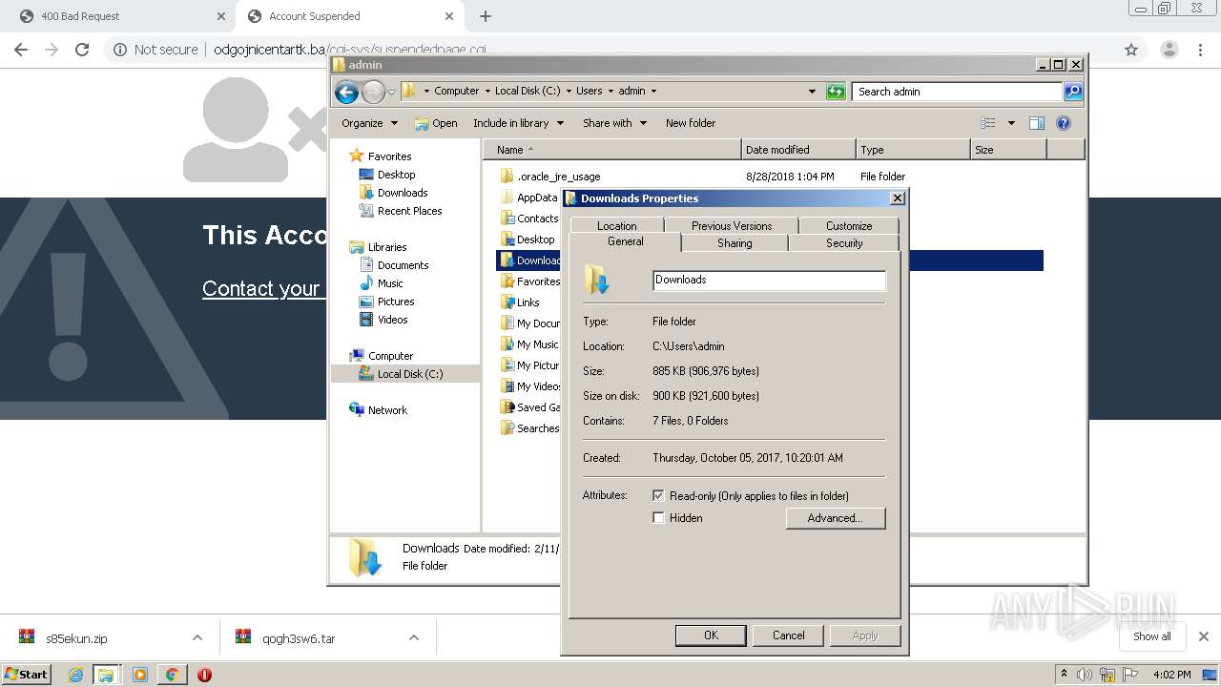Toggle the Hidden attribute checkbox
Image resolution: width=1221 pixels, height=687 pixels.
coord(658,518)
